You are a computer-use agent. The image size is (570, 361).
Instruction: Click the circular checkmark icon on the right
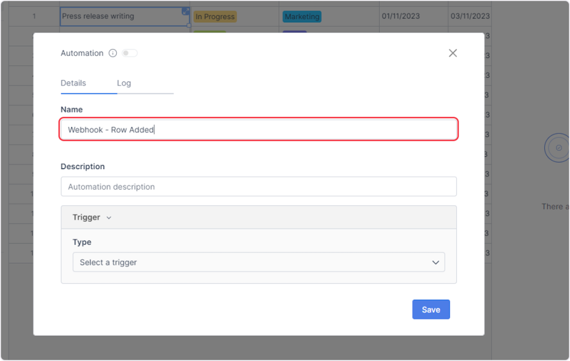558,148
